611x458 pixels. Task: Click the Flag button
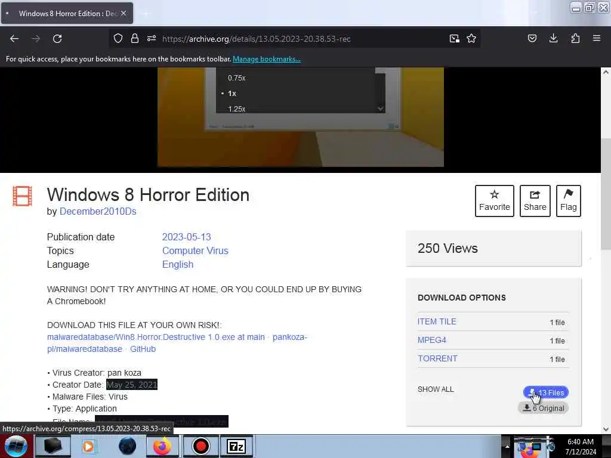click(x=569, y=201)
